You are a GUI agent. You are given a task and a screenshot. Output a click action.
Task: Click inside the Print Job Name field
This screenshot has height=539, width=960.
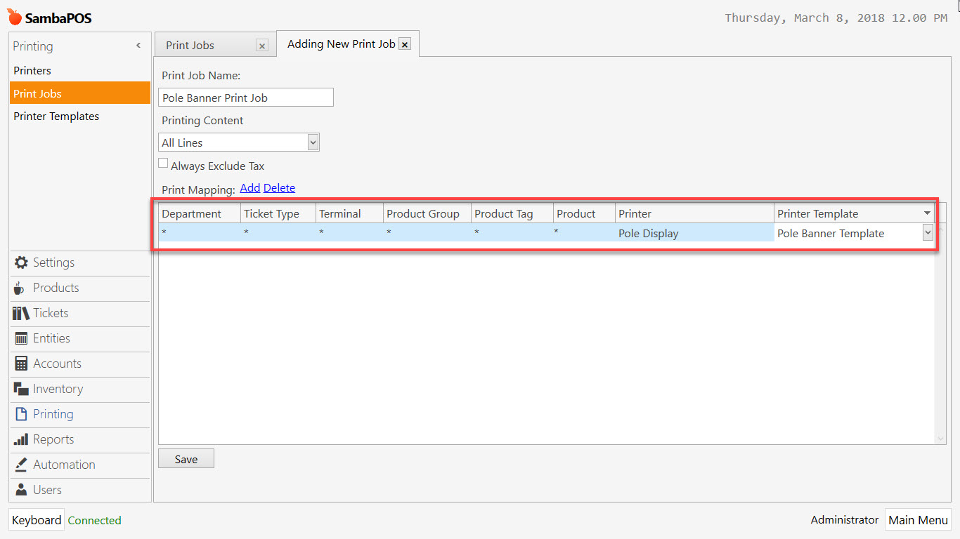[x=245, y=97]
